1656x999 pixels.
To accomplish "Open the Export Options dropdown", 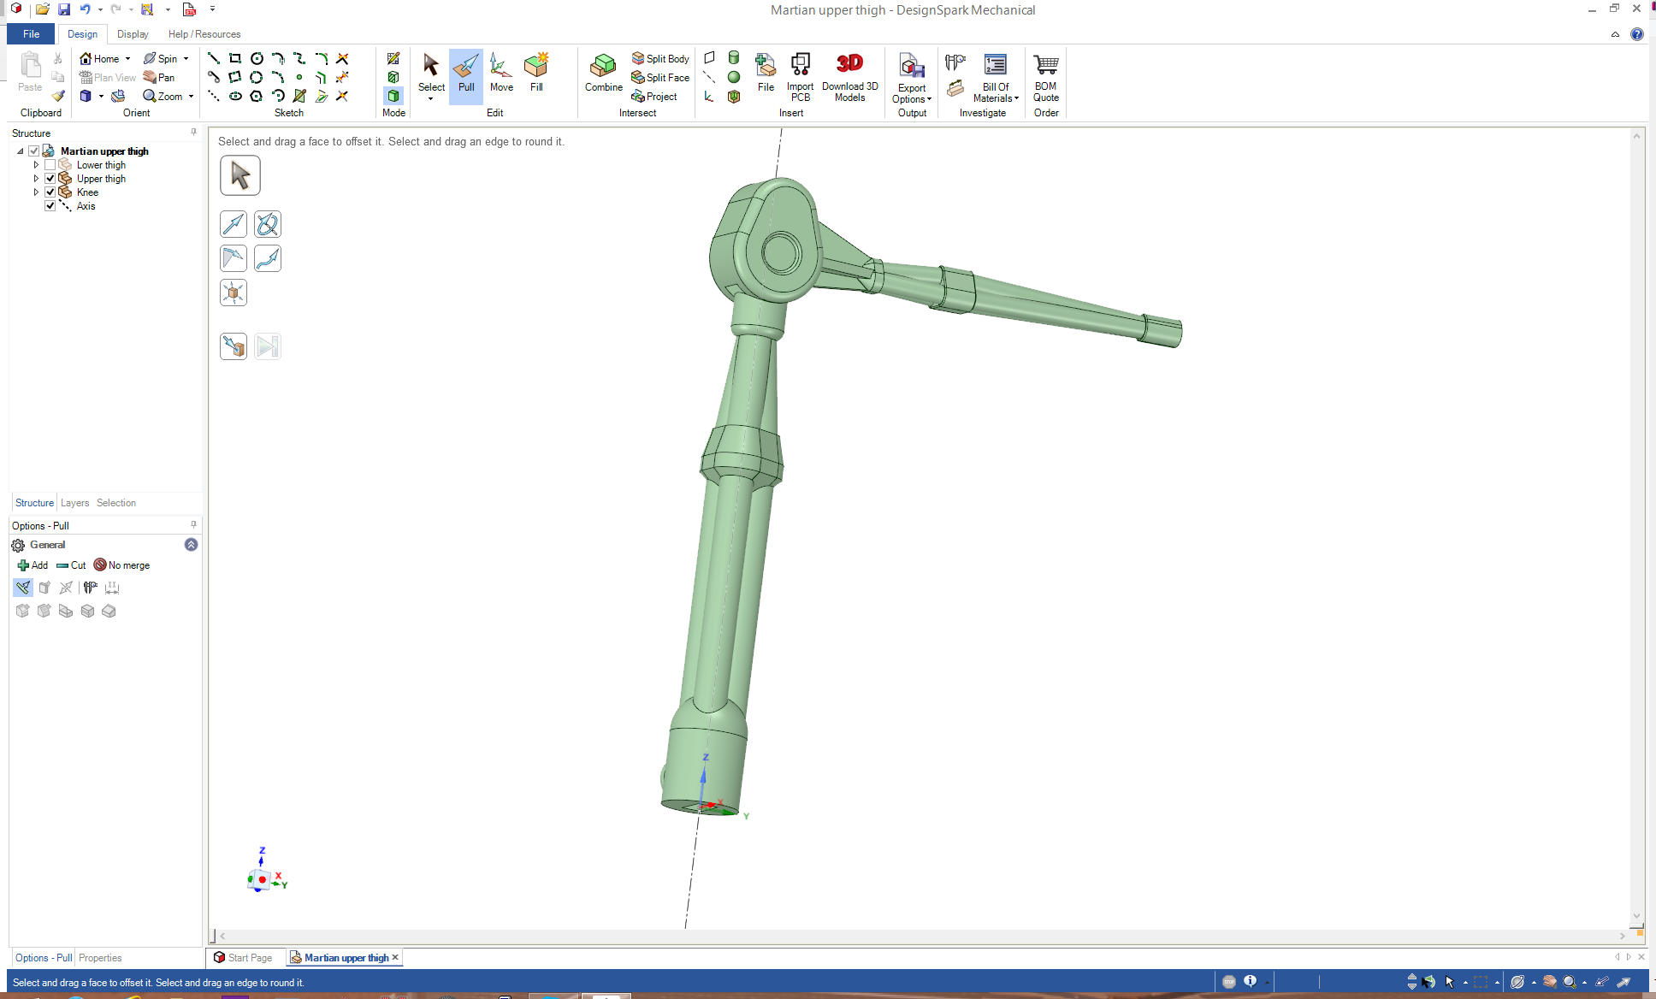I will (x=912, y=94).
